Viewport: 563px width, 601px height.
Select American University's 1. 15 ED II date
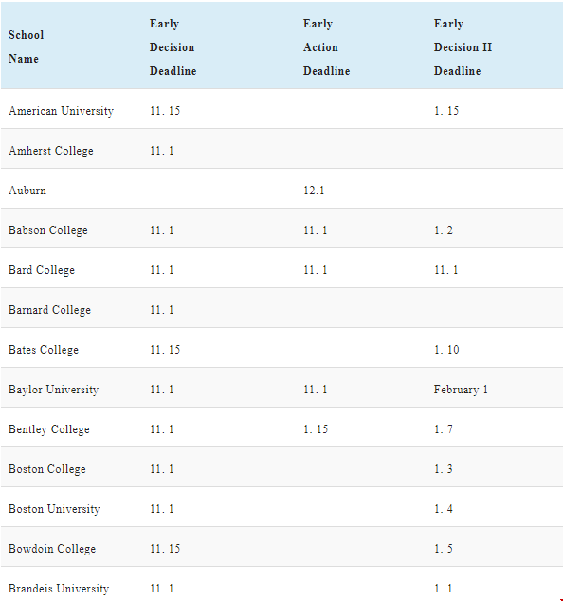pos(446,111)
